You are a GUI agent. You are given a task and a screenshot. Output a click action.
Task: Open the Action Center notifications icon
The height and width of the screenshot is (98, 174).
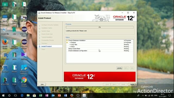click(170, 96)
